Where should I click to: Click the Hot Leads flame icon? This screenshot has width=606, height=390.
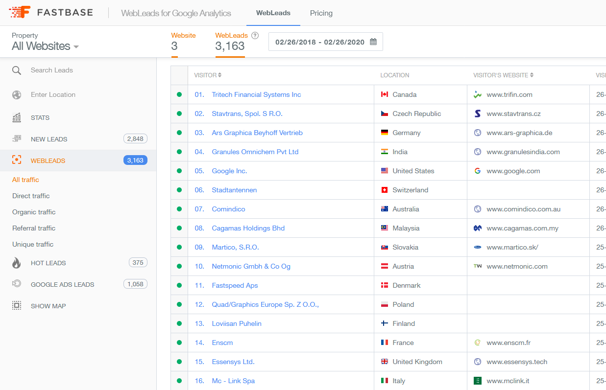click(x=17, y=263)
